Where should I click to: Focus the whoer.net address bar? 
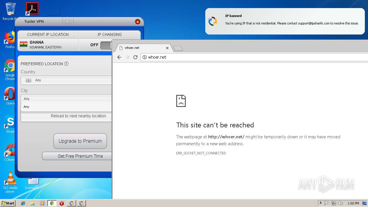pyautogui.click(x=254, y=57)
